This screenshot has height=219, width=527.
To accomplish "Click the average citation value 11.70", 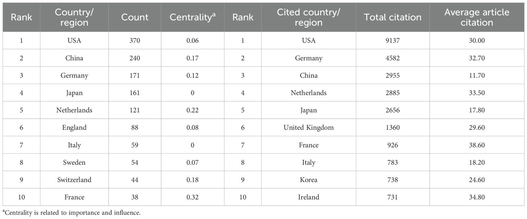I will click(476, 76).
